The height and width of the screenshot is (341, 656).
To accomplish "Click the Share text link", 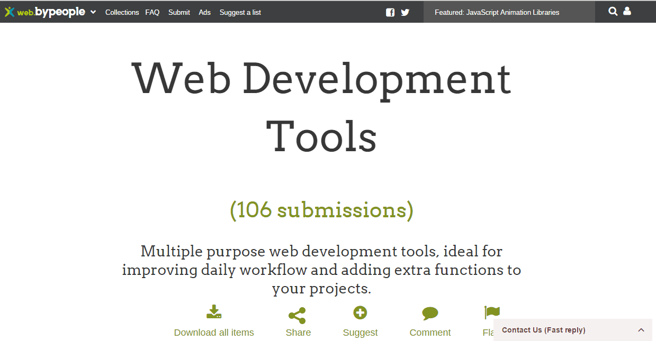I will (x=298, y=333).
